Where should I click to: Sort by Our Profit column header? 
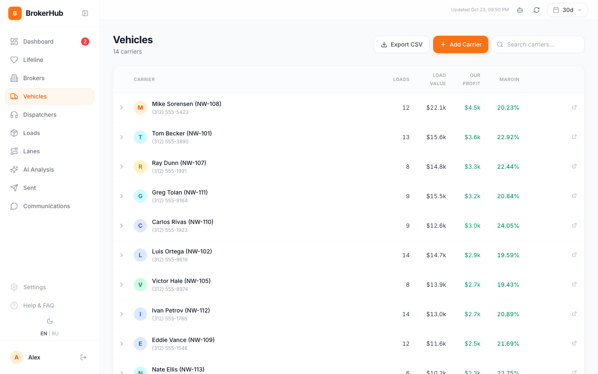coord(471,79)
